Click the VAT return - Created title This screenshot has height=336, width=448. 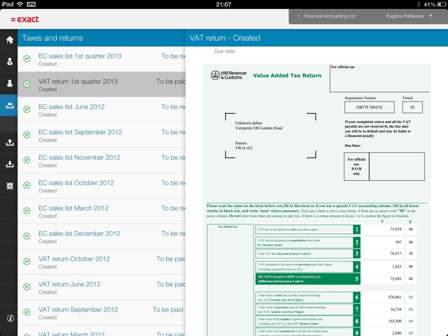click(225, 38)
